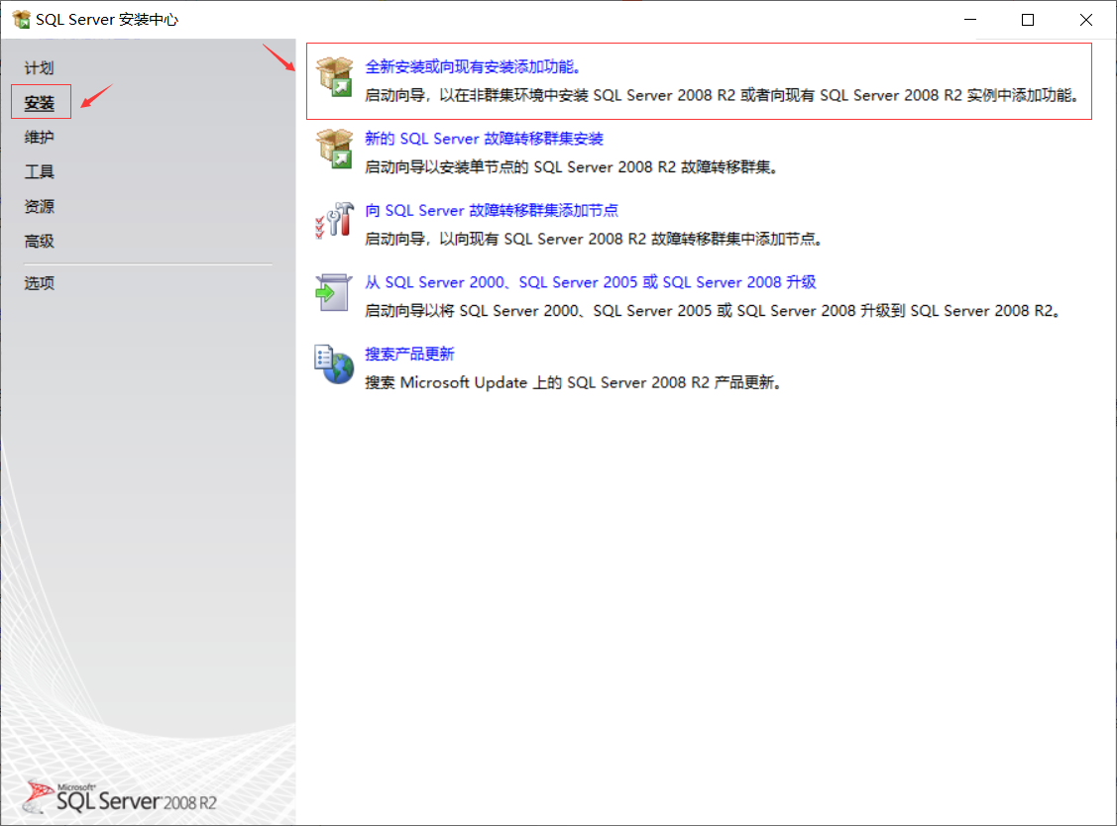Viewport: 1117px width, 826px height.
Task: Select the 安装 sidebar item
Action: tap(40, 103)
